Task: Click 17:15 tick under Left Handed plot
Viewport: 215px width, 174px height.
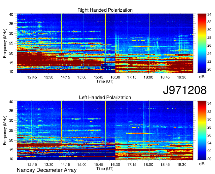Action: point(132,165)
